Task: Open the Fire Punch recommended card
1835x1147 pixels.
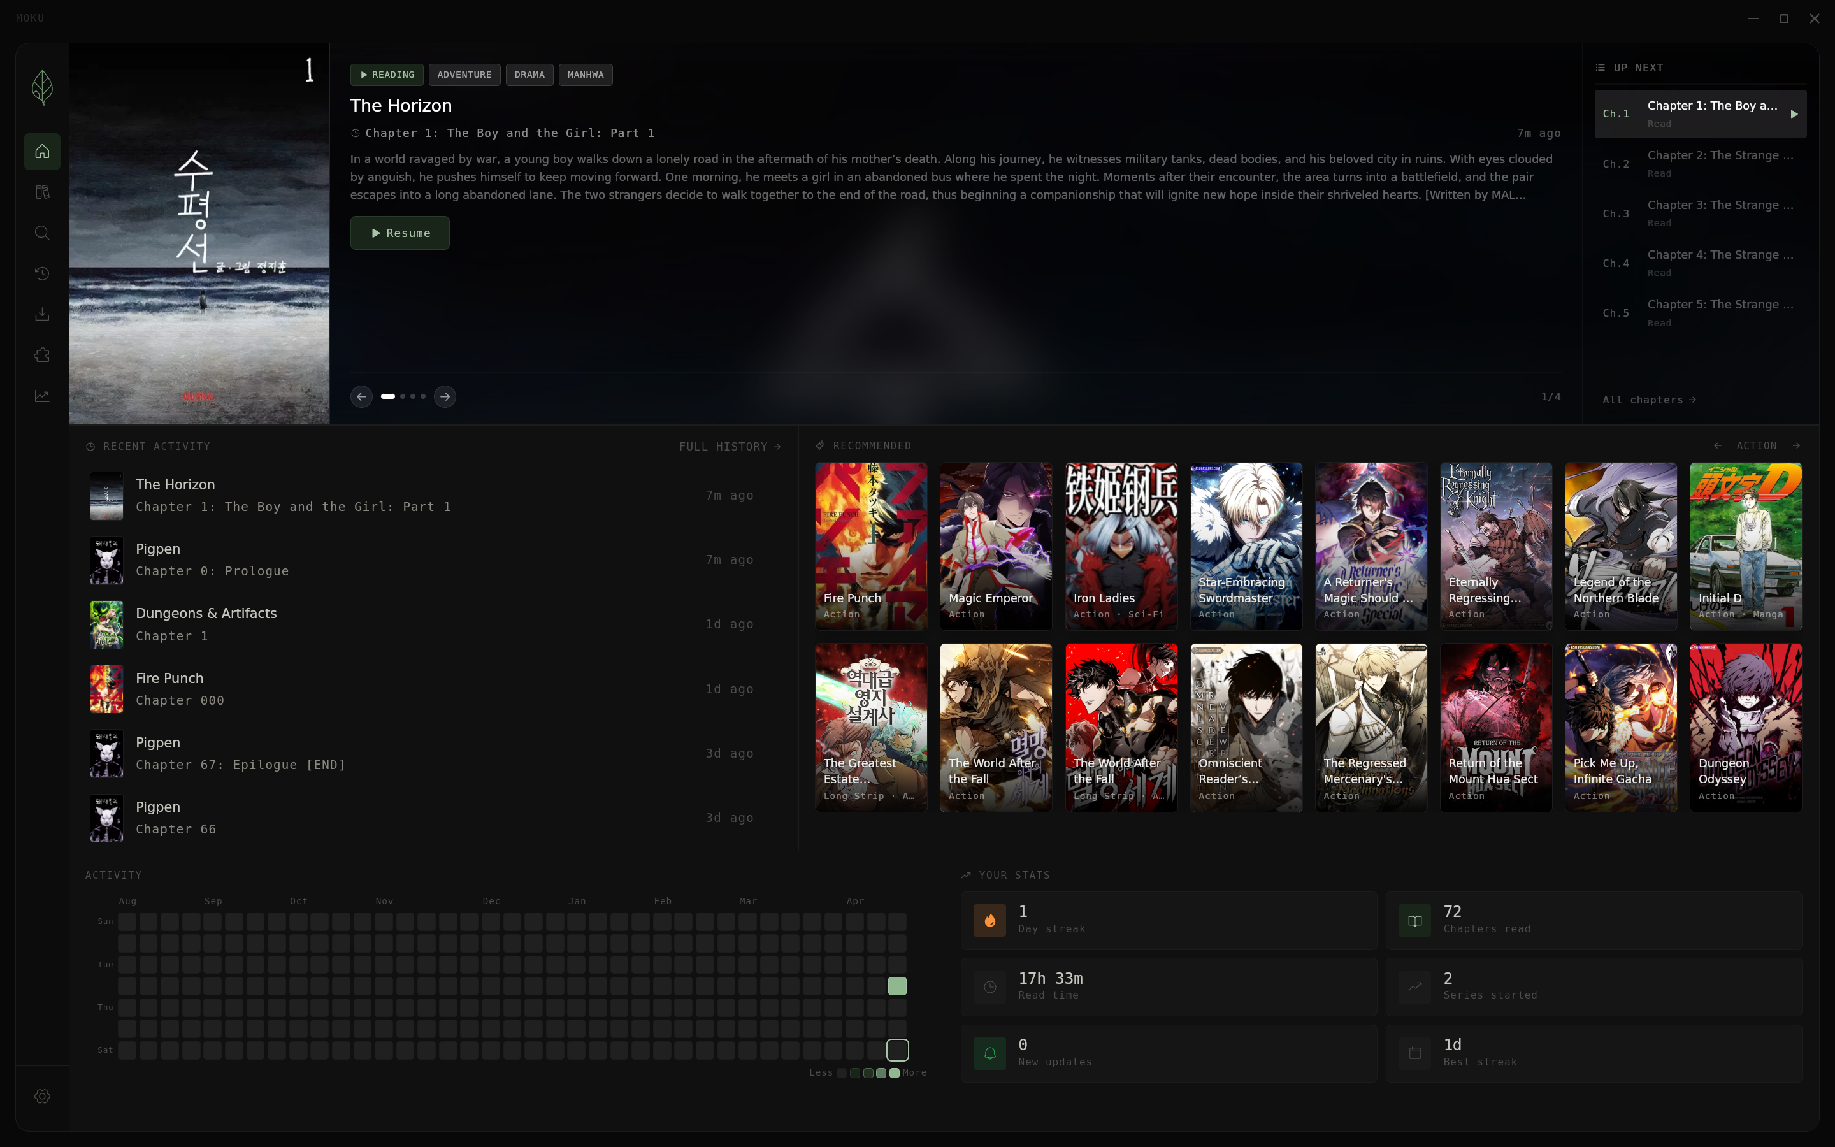Action: [871, 546]
